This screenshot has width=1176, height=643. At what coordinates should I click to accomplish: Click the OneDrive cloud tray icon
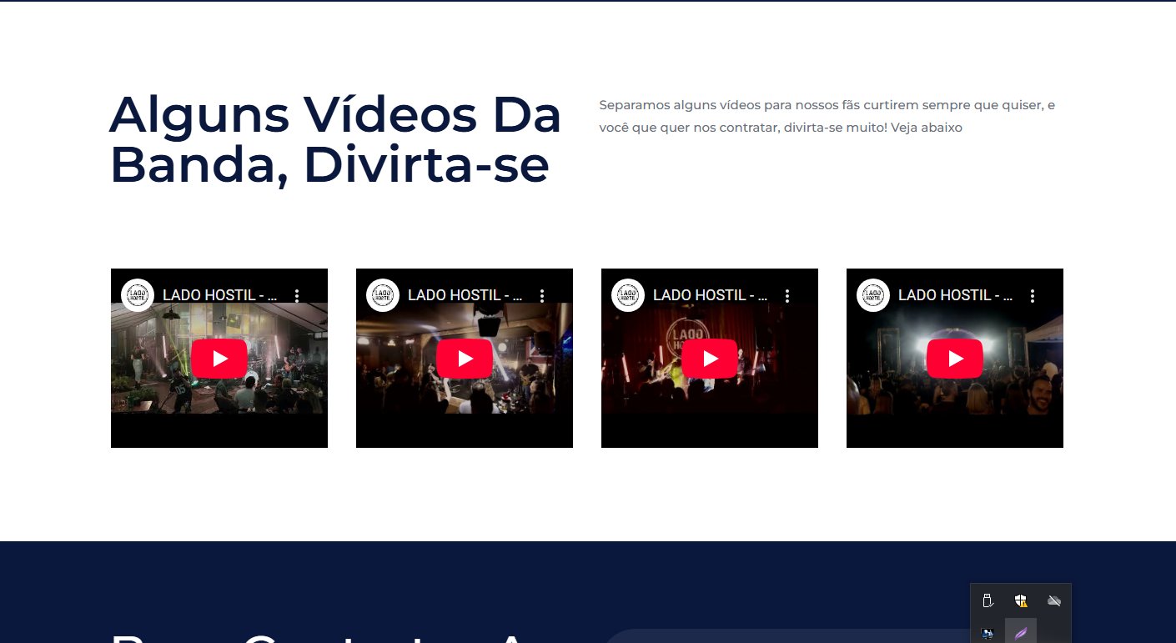point(1054,600)
